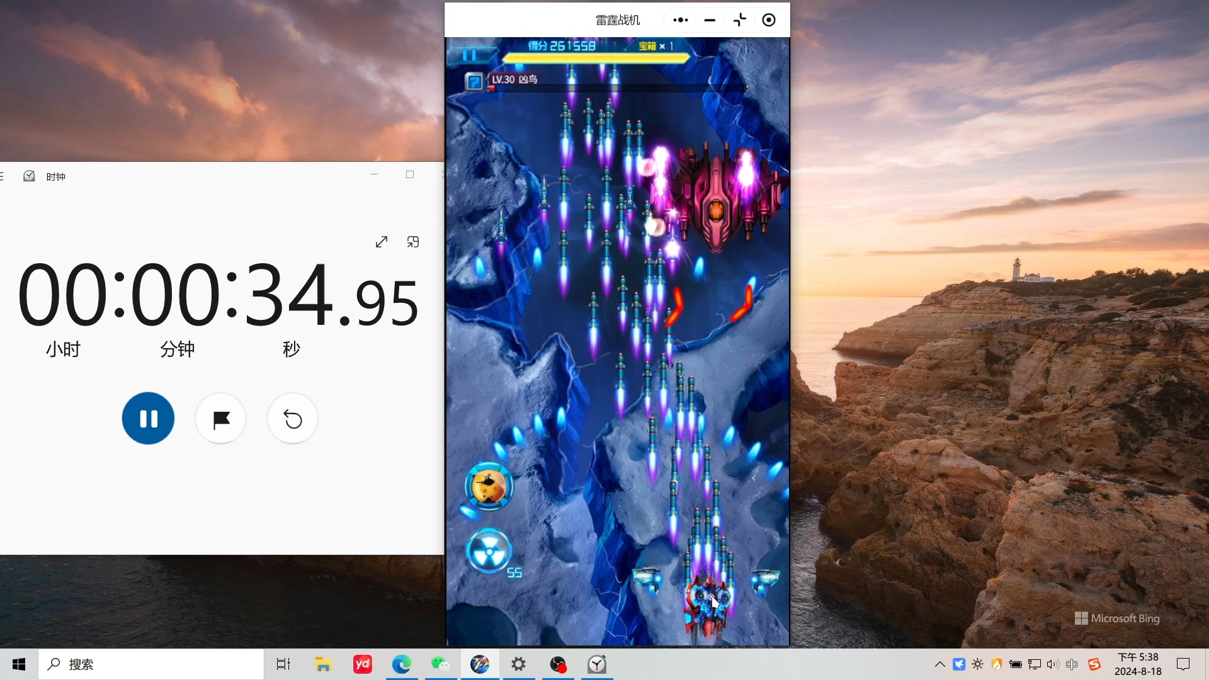Click the player's red fighter jet
This screenshot has height=680, width=1209.
[707, 606]
